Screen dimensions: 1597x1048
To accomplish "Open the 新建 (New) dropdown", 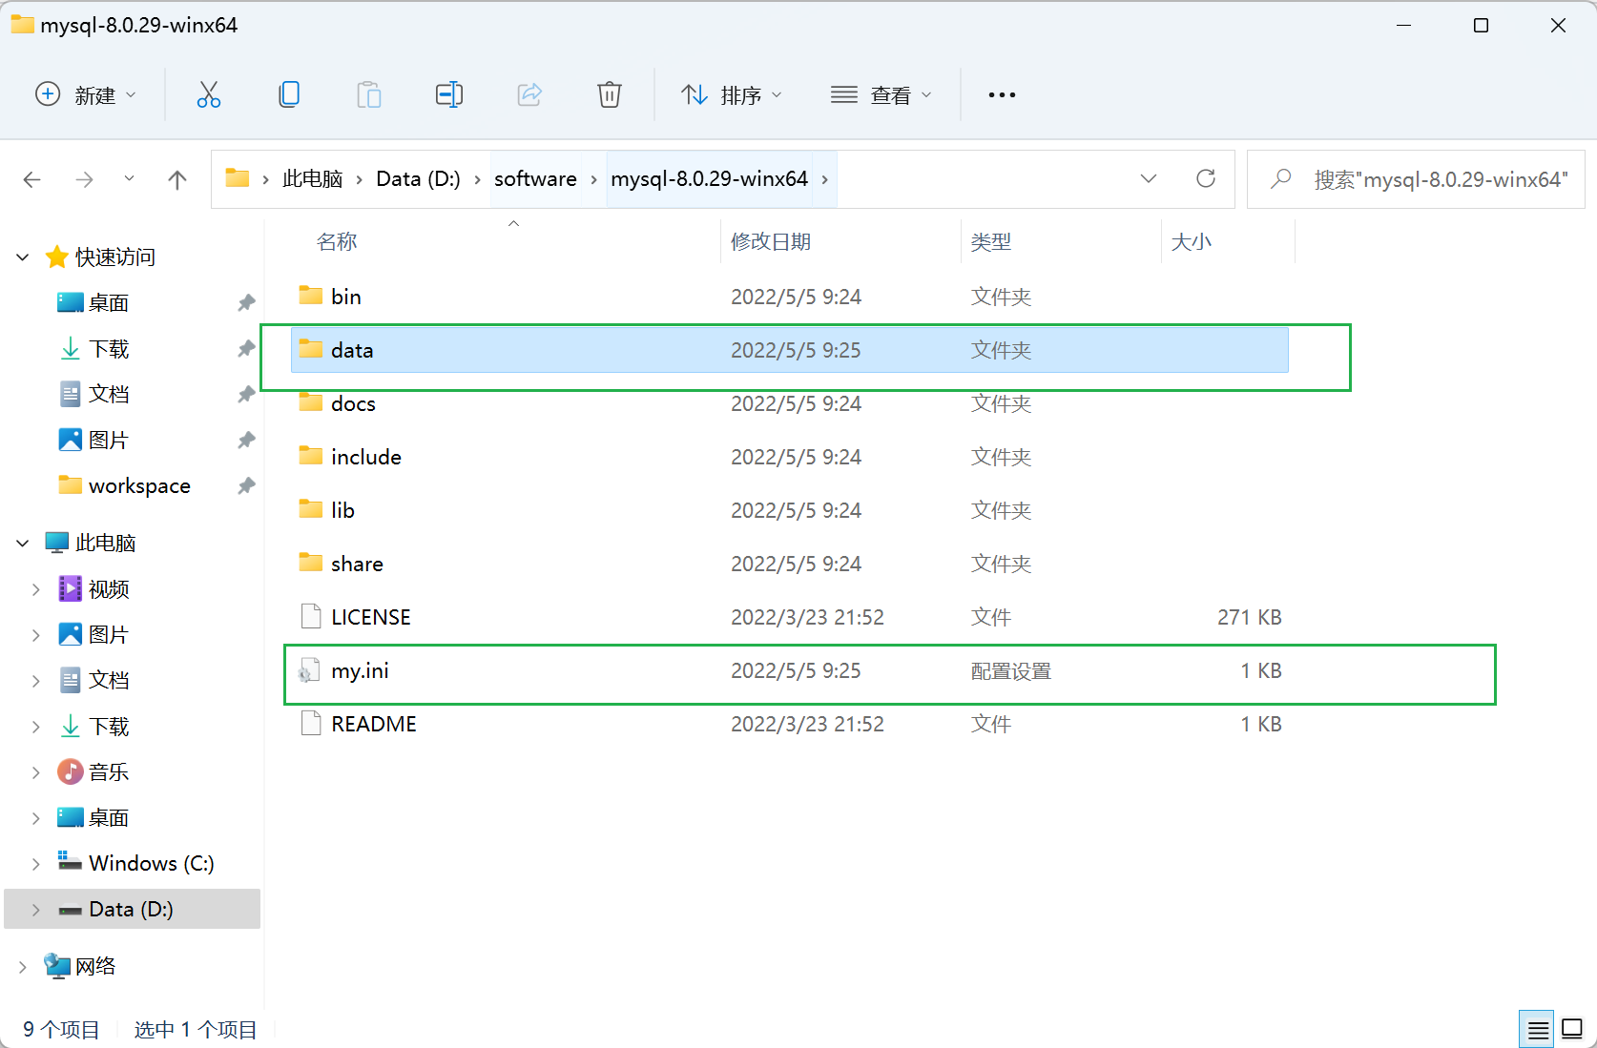I will (x=86, y=95).
